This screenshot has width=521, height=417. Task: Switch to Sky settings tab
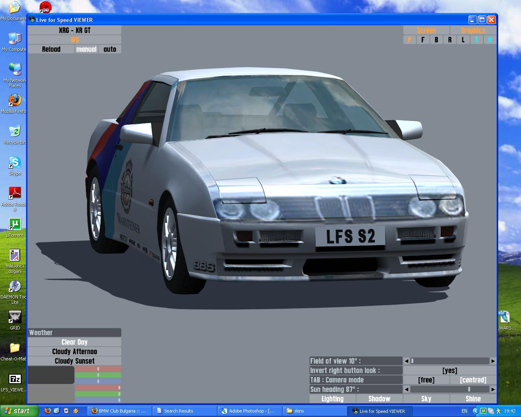426,399
